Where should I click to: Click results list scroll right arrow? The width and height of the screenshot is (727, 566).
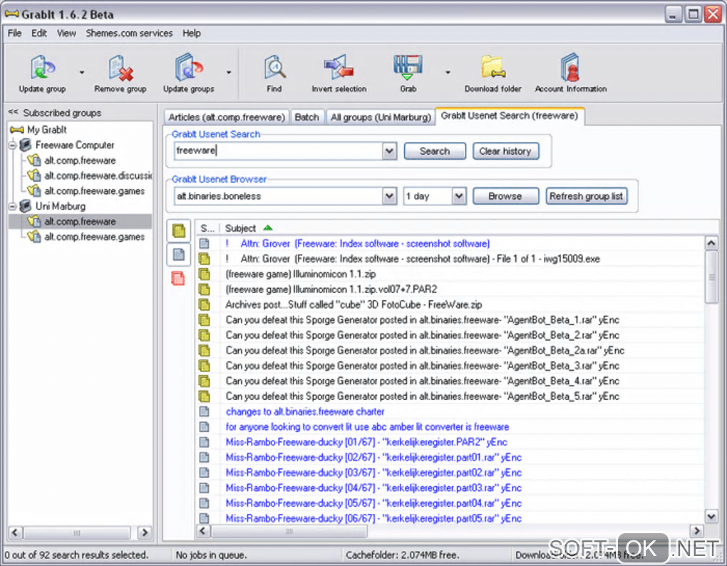pos(696,531)
